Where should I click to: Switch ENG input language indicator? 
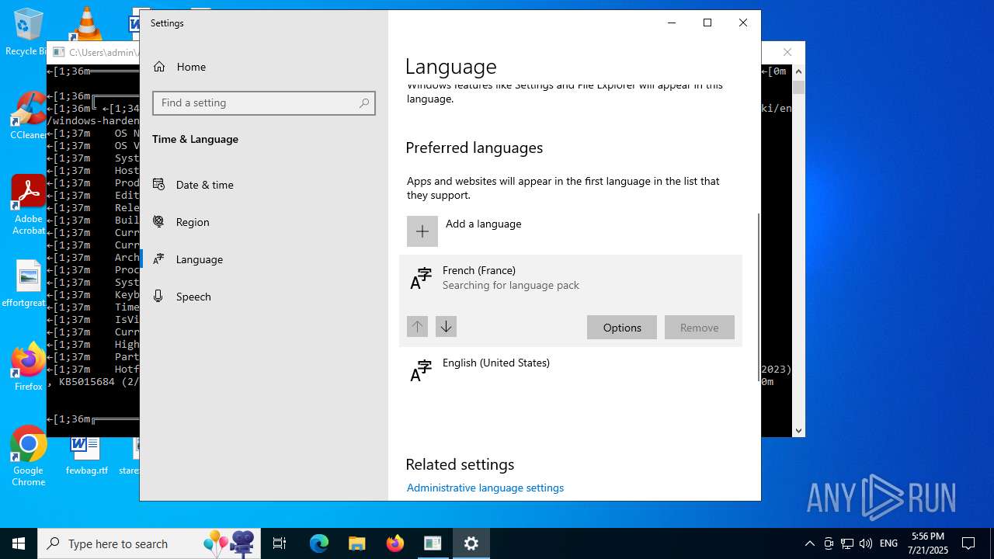click(888, 543)
